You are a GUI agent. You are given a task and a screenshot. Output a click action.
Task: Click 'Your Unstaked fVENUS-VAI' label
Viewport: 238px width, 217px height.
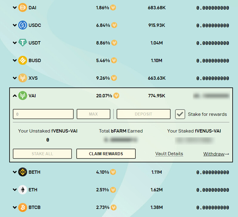point(48,131)
